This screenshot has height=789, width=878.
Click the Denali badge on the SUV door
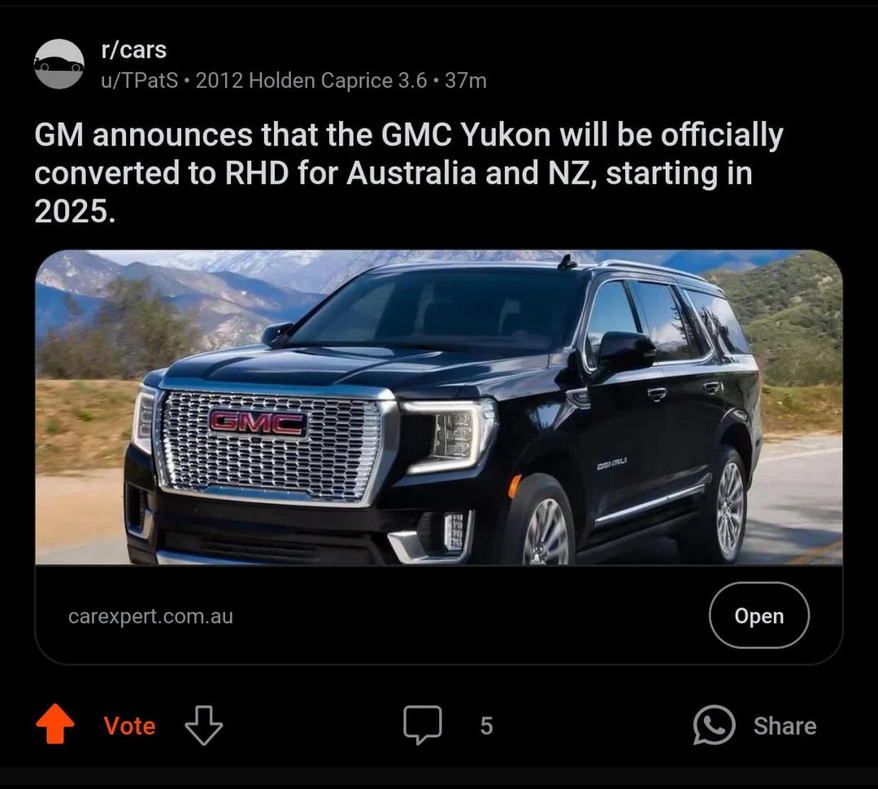pyautogui.click(x=611, y=464)
